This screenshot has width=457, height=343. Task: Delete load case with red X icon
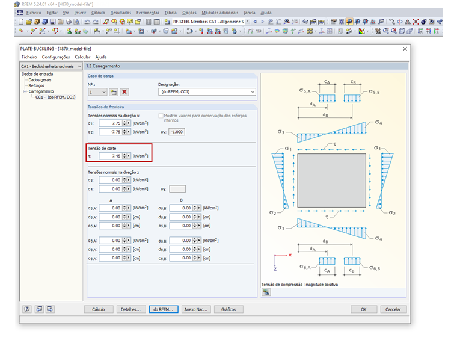[124, 92]
